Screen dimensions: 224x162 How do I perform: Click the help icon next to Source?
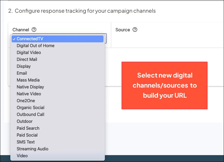135,30
